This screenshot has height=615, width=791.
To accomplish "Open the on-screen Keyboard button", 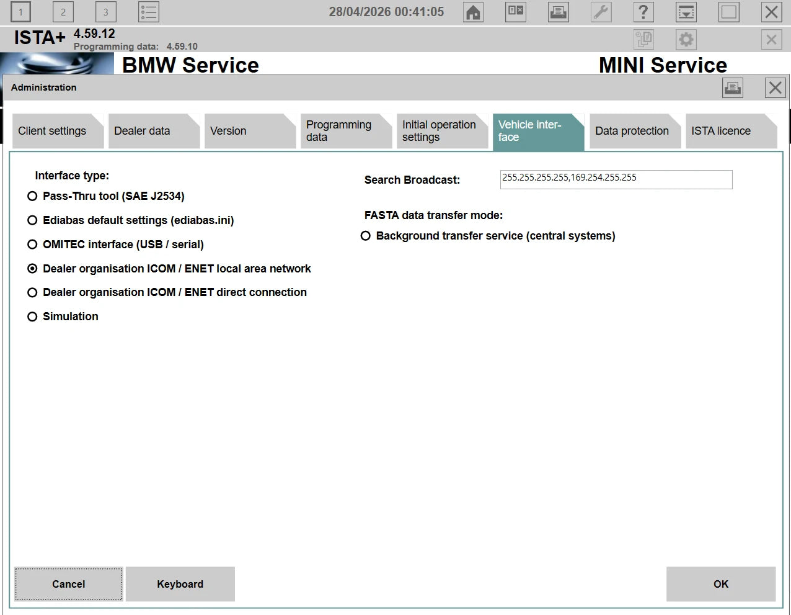I will [180, 584].
